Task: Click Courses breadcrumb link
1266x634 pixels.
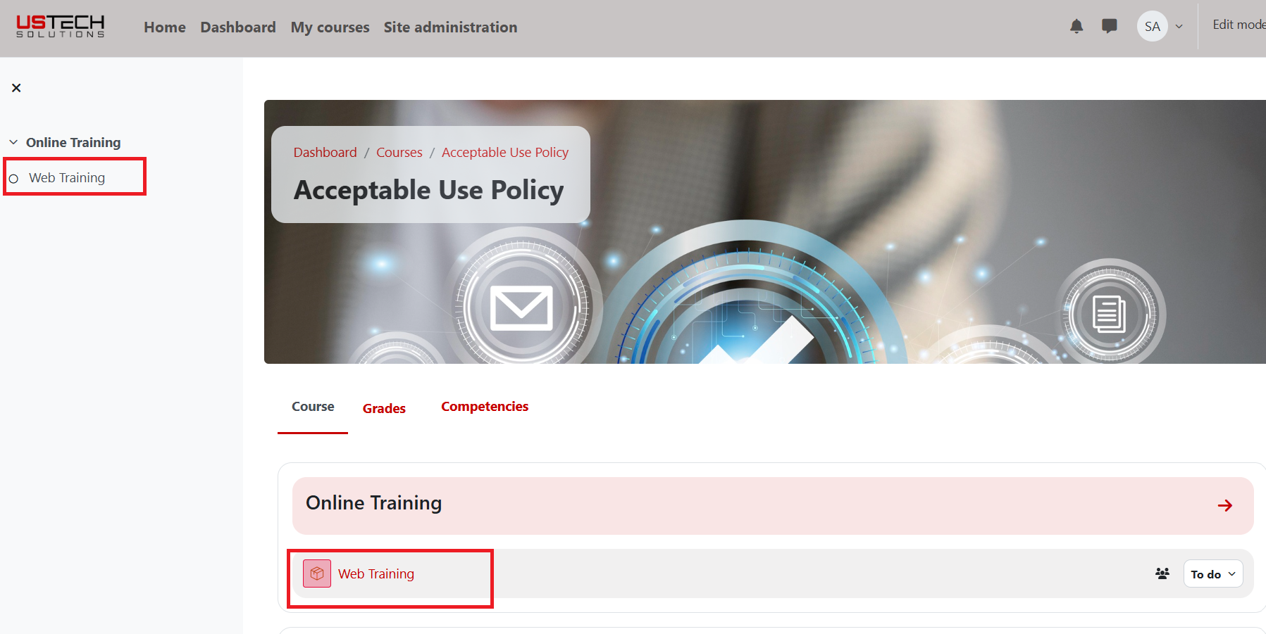Action: (399, 153)
